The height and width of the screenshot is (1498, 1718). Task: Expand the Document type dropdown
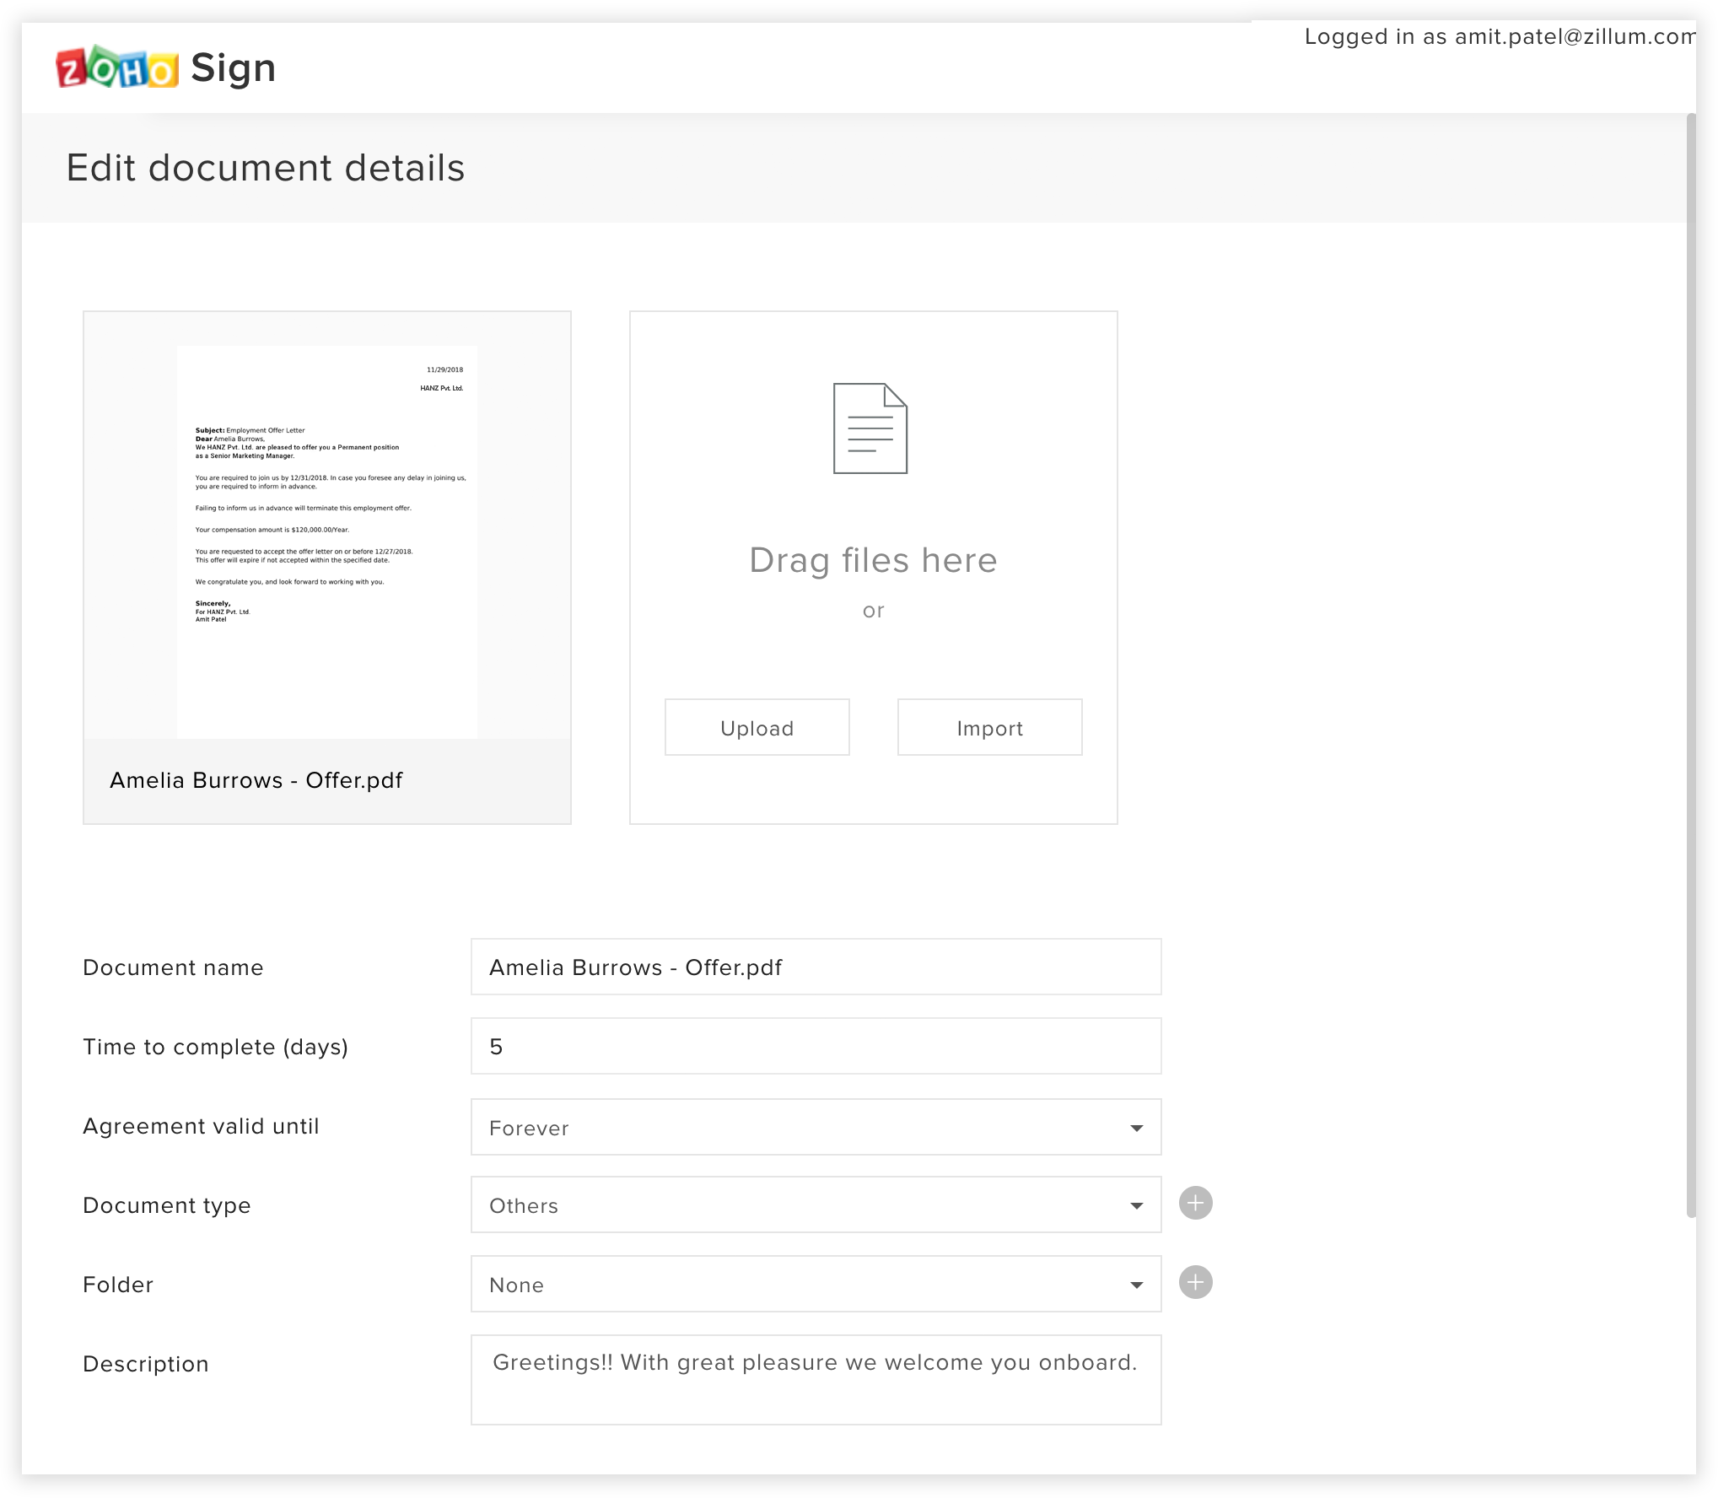815,1205
